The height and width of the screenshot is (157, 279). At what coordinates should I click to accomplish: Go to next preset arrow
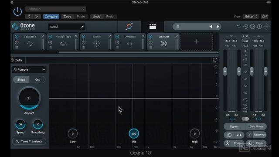point(37,17)
